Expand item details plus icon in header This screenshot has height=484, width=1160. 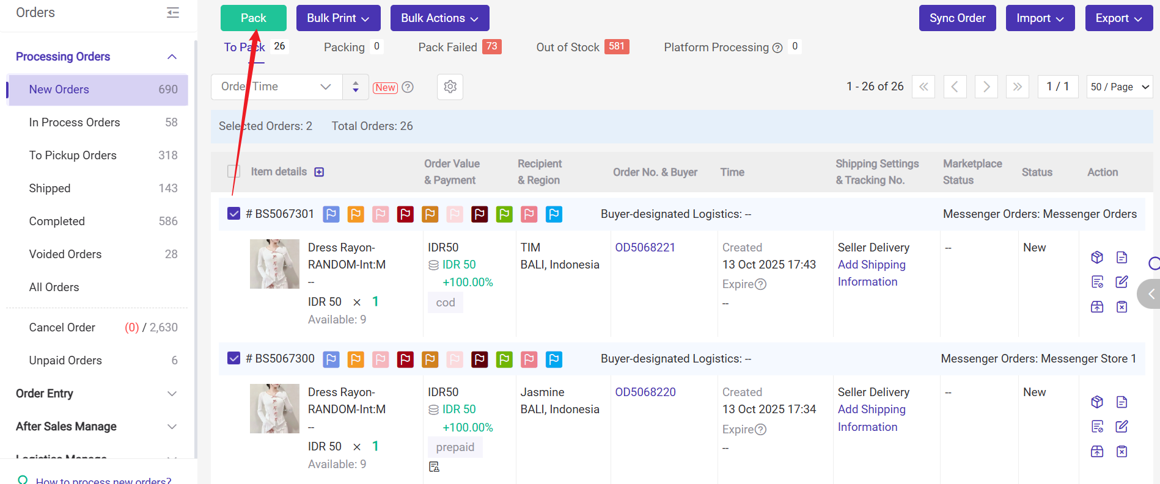[319, 172]
